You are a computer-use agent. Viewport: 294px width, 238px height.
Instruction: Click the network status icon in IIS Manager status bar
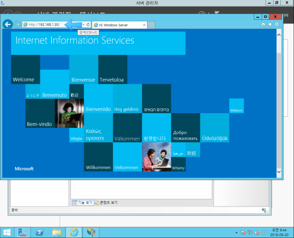[264, 210]
